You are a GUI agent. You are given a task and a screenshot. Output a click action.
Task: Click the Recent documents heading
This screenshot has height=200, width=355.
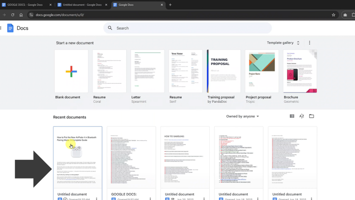[69, 117]
